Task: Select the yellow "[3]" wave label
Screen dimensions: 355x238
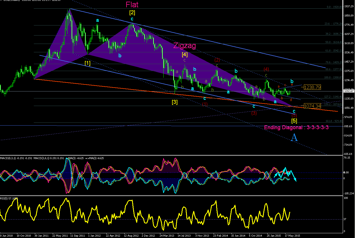Action: pos(175,102)
